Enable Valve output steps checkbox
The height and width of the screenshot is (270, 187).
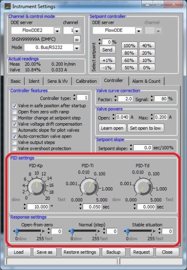pyautogui.click(x=14, y=142)
